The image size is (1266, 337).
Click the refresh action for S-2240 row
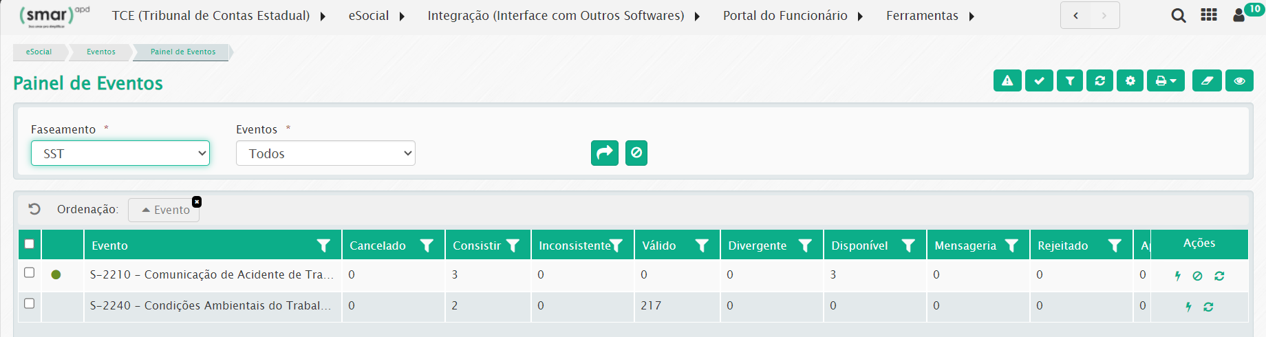(1208, 307)
